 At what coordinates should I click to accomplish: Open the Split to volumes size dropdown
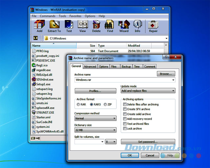click(102, 142)
